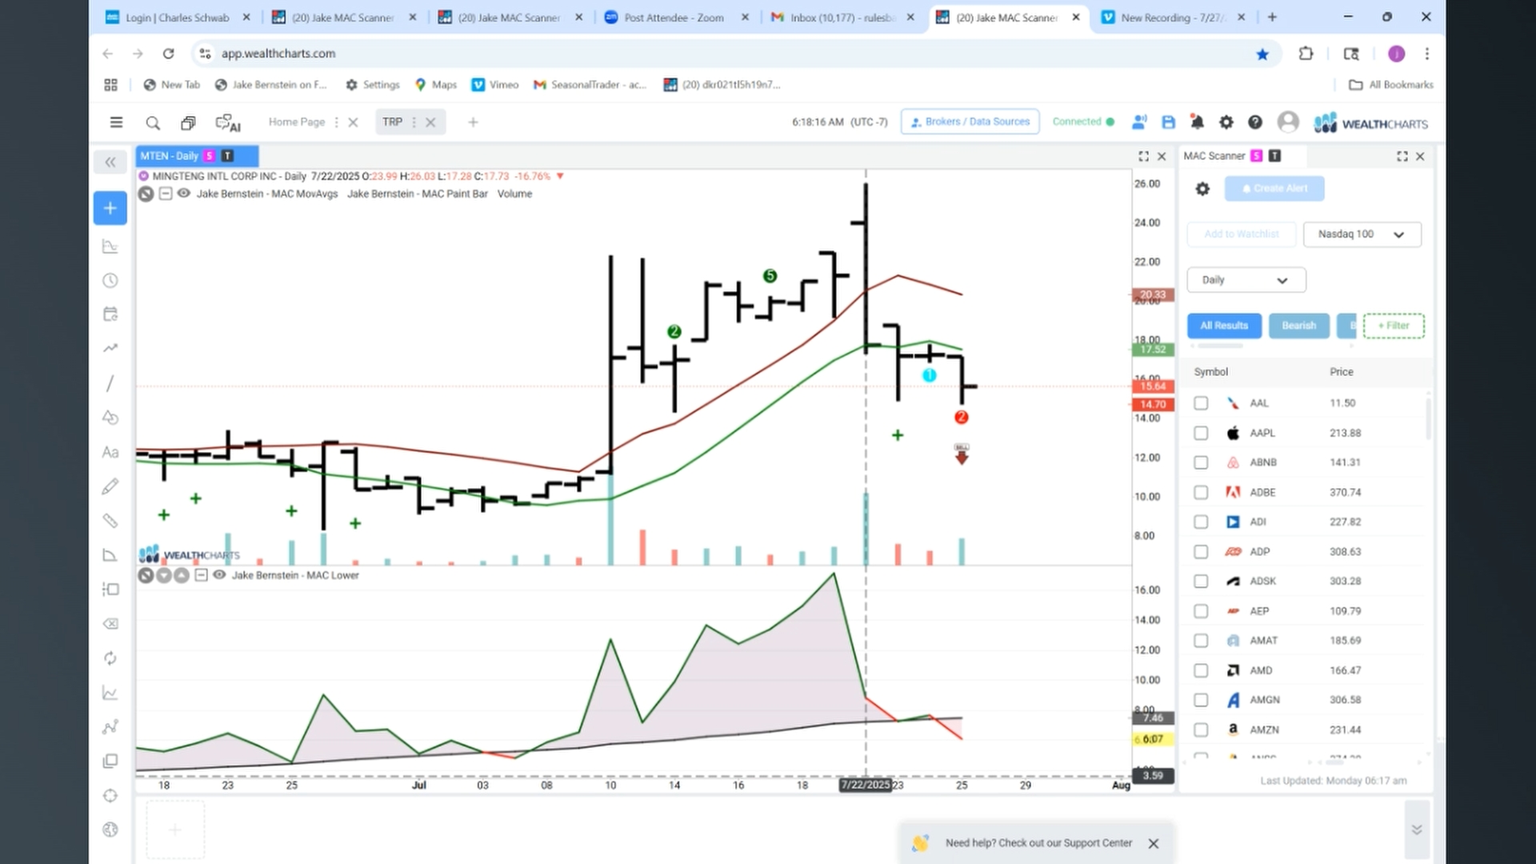Add a scanner Filter
This screenshot has height=864, width=1536.
[1394, 326]
